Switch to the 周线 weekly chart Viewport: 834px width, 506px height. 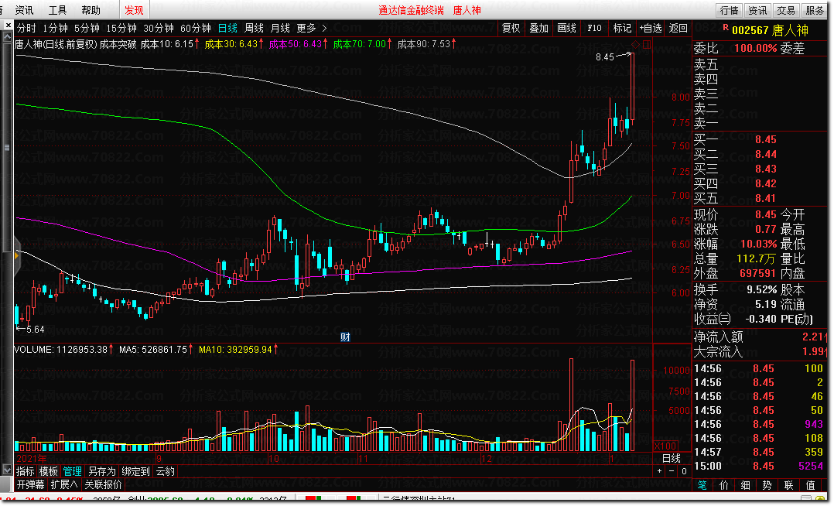(254, 28)
